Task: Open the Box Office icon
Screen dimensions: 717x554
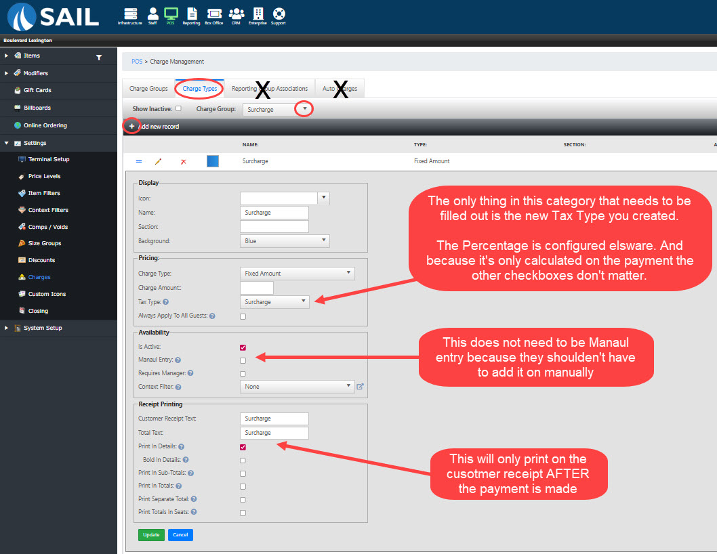Action: (x=213, y=14)
